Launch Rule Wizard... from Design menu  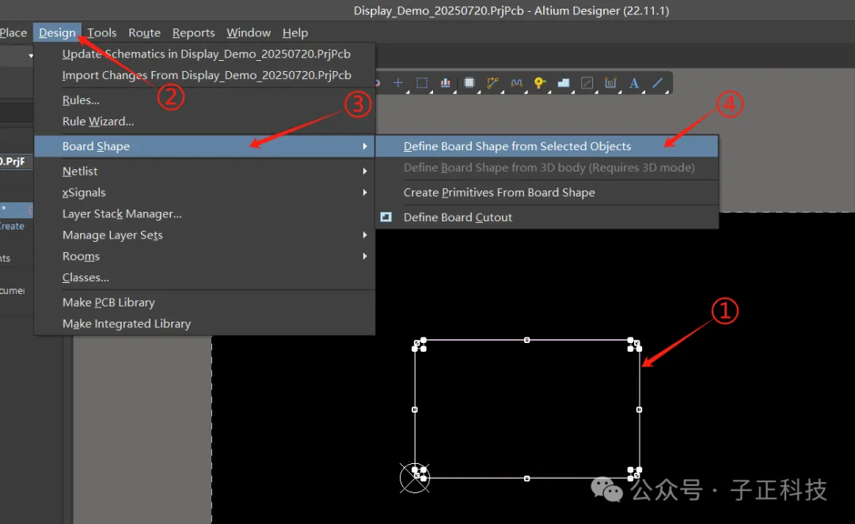(204, 122)
